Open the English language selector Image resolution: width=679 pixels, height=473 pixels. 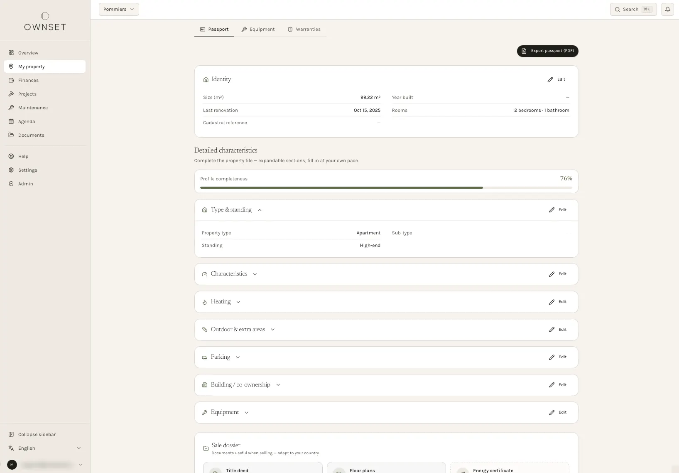click(45, 448)
